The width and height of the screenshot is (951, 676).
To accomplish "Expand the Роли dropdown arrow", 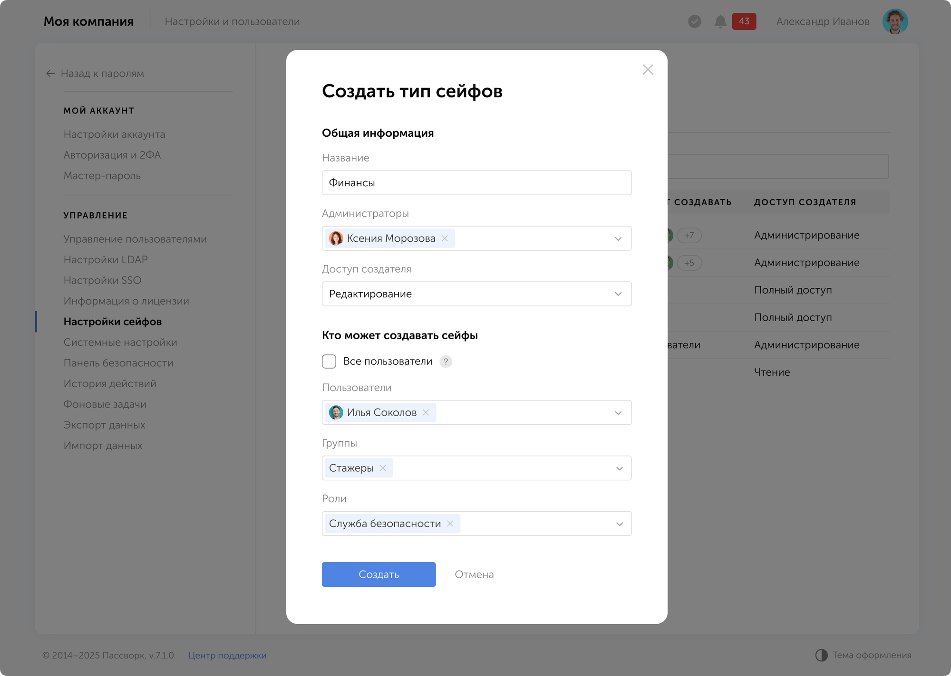I will click(619, 524).
